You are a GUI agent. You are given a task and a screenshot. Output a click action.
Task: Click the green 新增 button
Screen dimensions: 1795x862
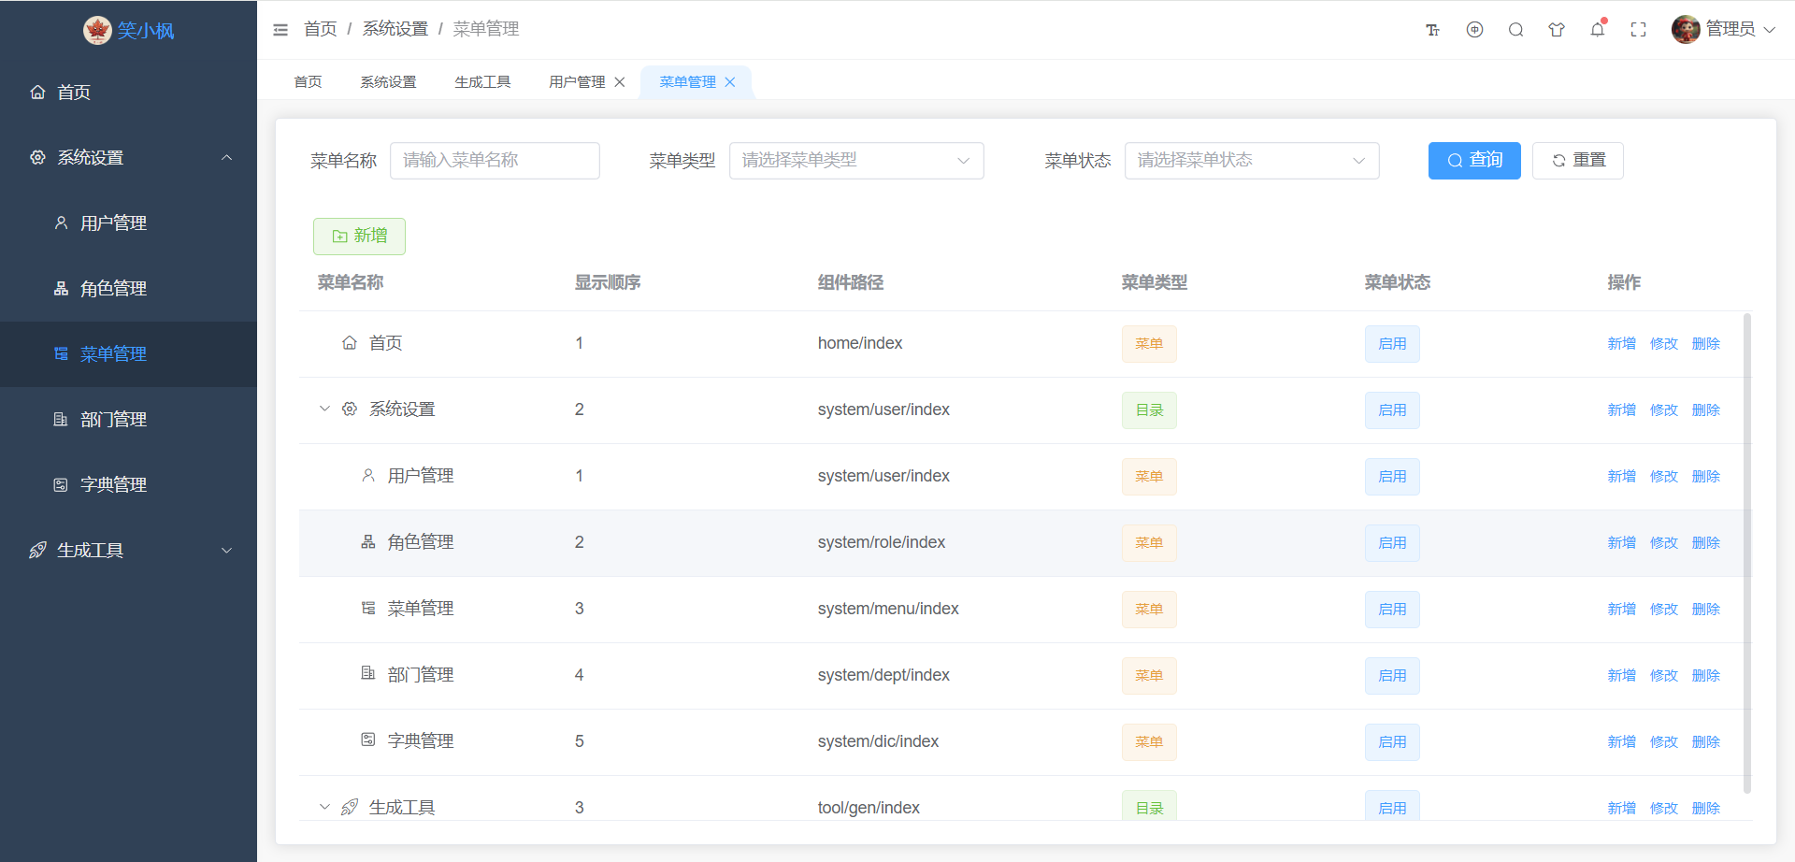tap(359, 237)
